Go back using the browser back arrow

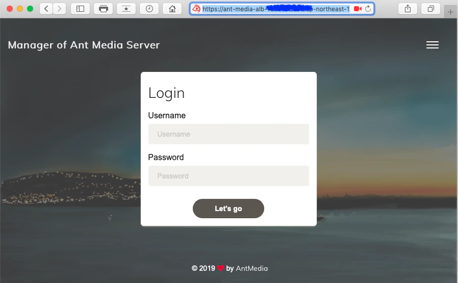[x=46, y=9]
